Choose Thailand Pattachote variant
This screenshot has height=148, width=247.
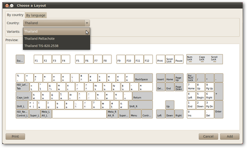[56, 38]
